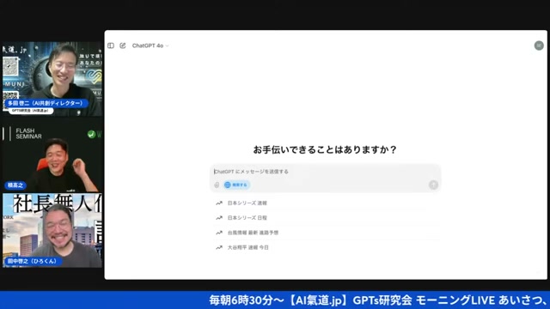Open the user profile avatar
The height and width of the screenshot is (309, 550).
(x=539, y=45)
